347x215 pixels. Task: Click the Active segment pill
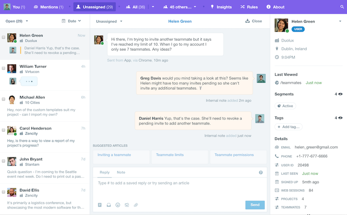[285, 106]
